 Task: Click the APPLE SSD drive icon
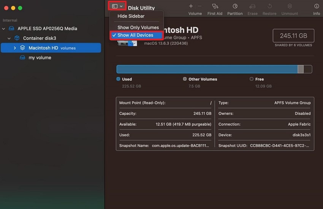(x=11, y=28)
